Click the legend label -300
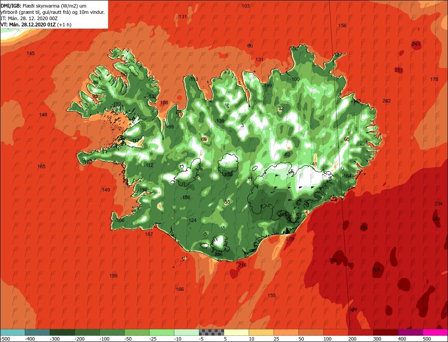 tap(55, 339)
